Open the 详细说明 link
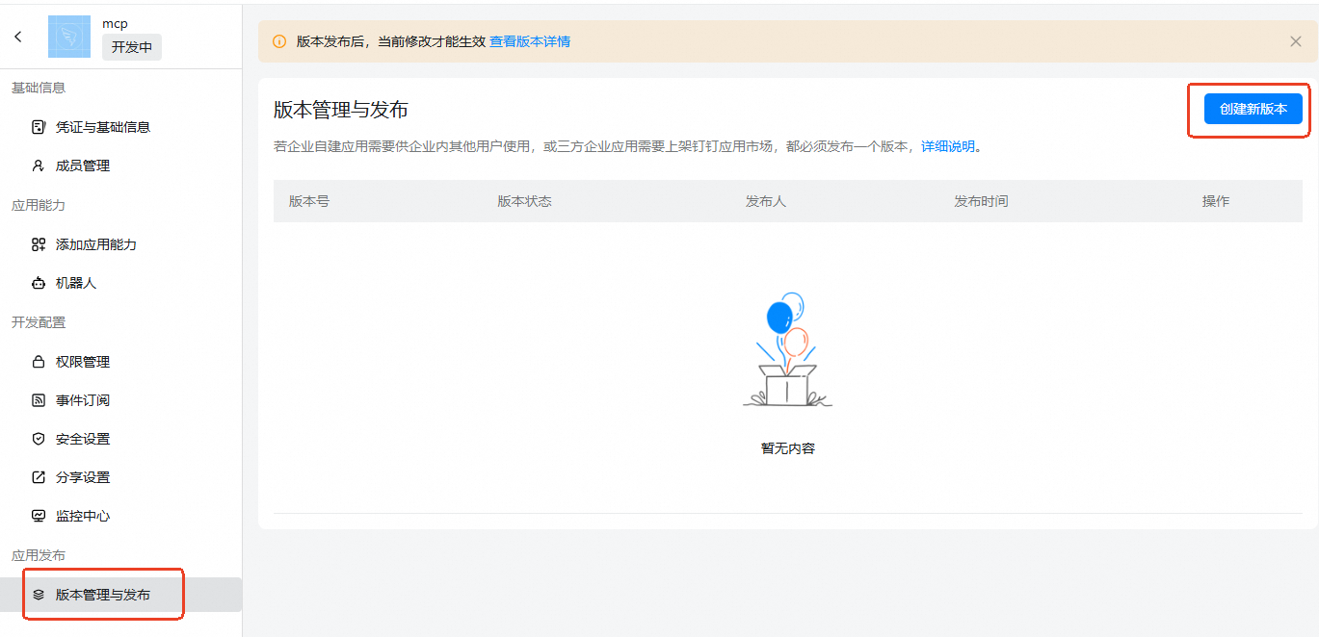Screen dimensions: 1319x637 coord(948,146)
